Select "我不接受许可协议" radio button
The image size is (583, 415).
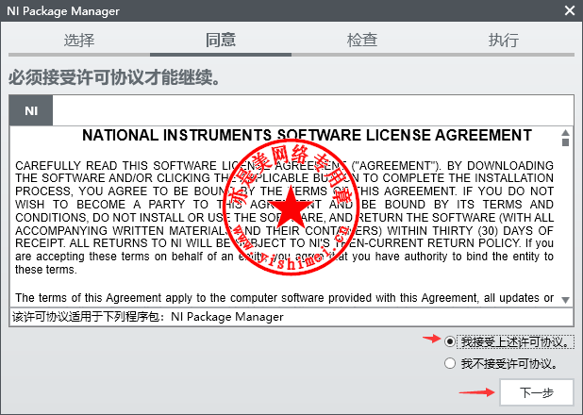click(450, 363)
